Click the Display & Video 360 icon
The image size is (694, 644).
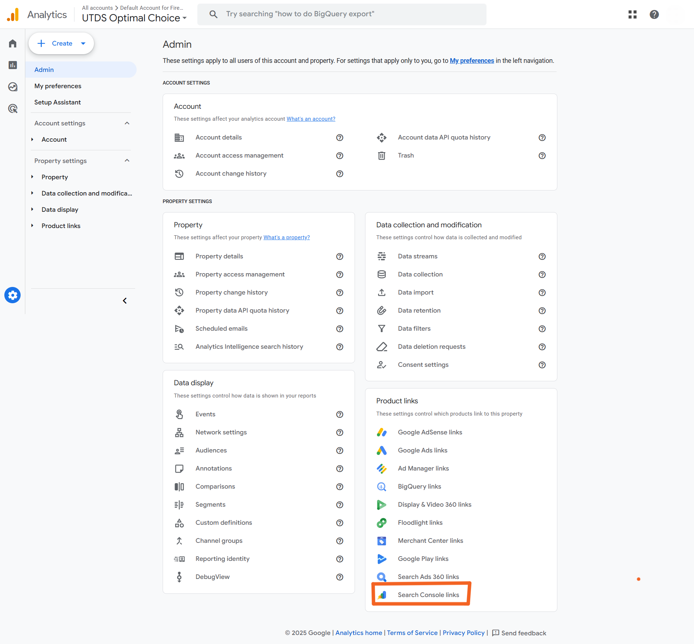tap(382, 505)
